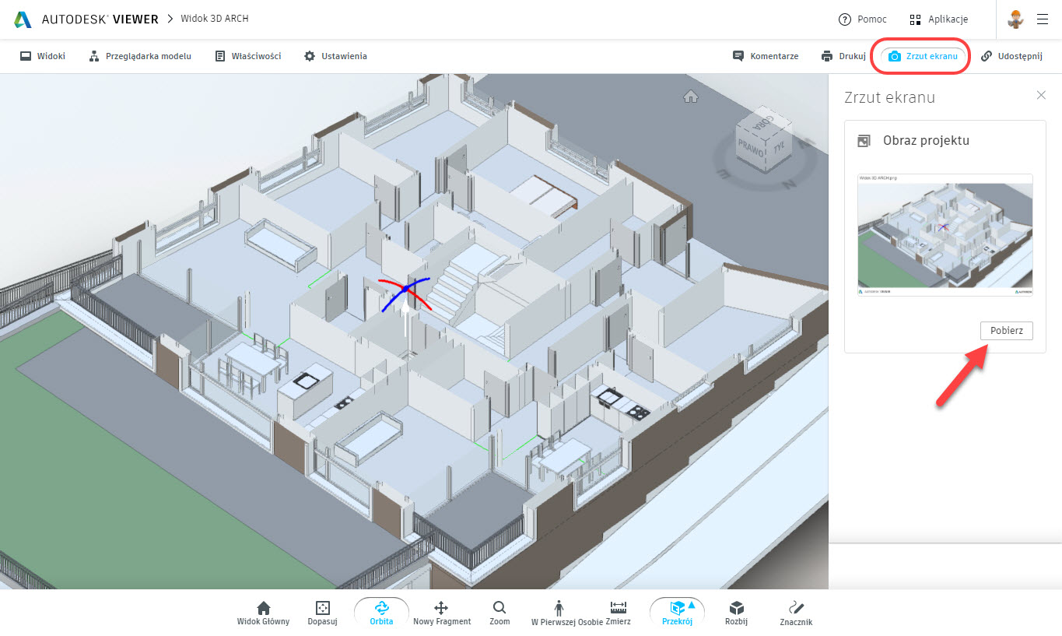Select the Nowy Fragment pan tool
This screenshot has width=1062, height=636.
click(441, 613)
